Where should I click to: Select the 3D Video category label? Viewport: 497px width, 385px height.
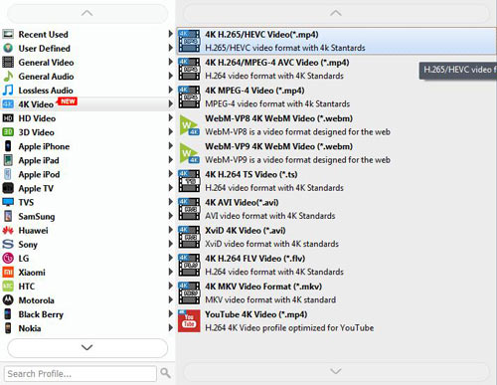(x=36, y=132)
